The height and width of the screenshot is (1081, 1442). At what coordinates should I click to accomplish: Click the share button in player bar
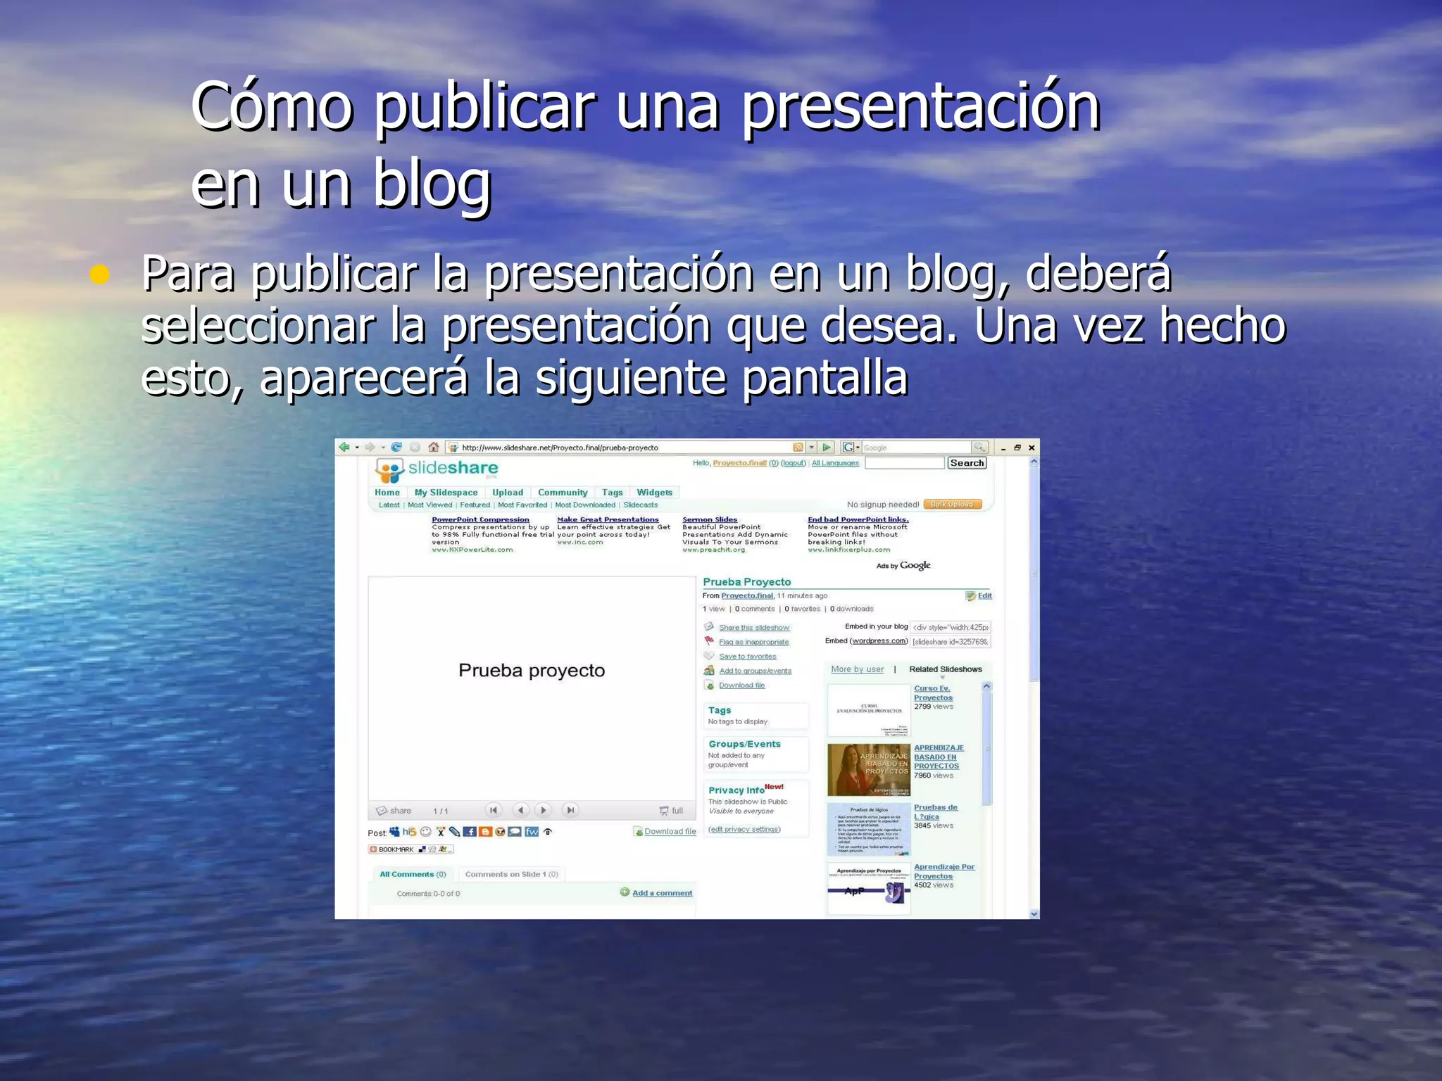tap(394, 811)
